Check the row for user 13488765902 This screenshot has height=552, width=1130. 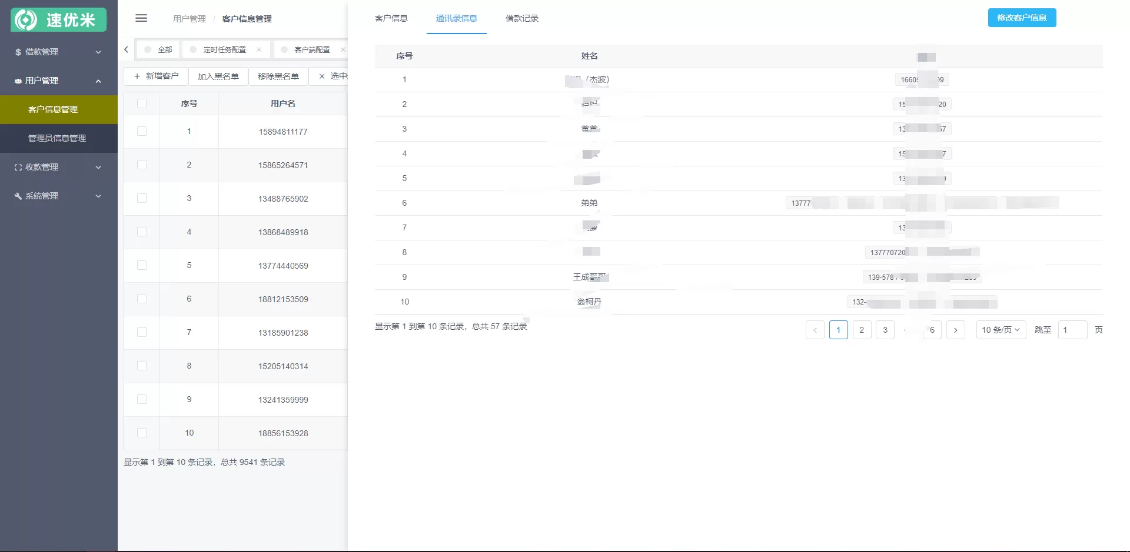(142, 198)
